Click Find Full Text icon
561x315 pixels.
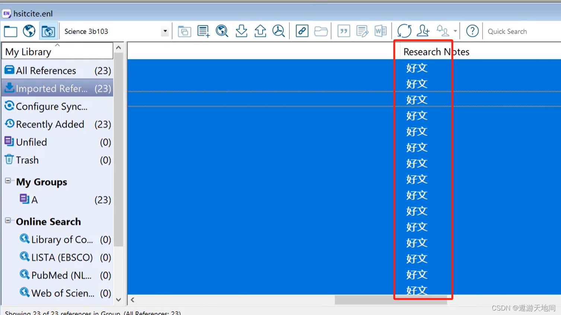point(278,31)
